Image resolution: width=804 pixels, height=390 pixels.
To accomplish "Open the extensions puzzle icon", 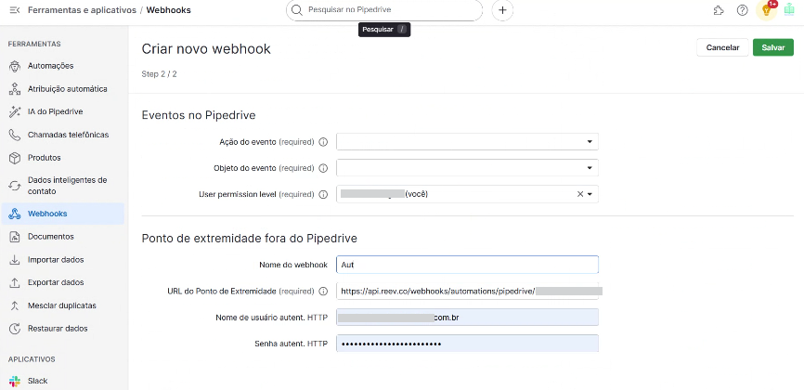I will 719,10.
